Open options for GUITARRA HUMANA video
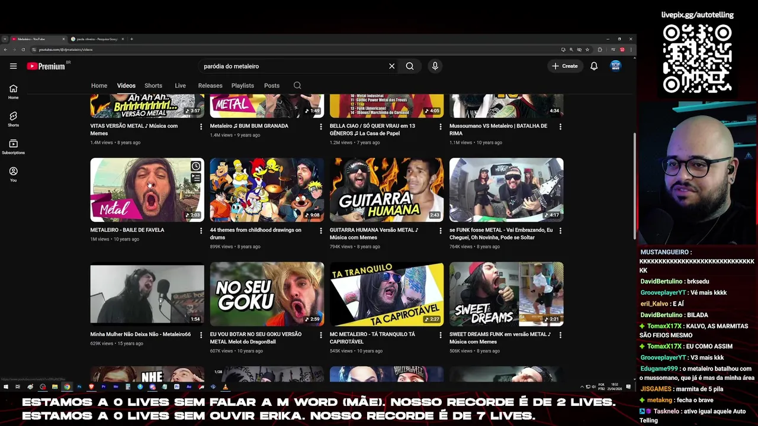Screen dimensions: 758x426 [441, 231]
